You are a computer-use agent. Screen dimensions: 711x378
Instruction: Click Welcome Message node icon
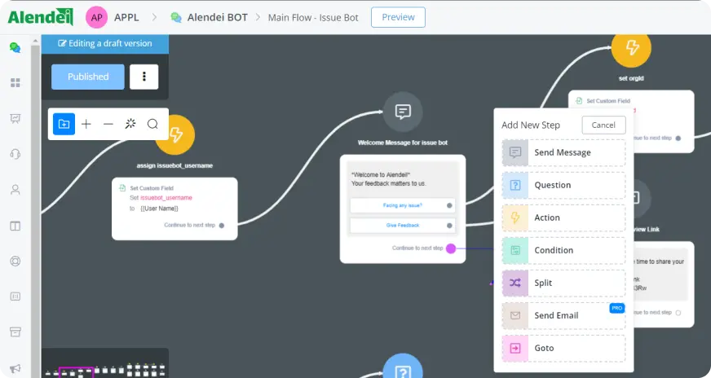[x=403, y=112]
